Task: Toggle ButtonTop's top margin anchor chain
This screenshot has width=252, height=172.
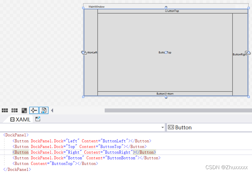Action: pos(166,9)
